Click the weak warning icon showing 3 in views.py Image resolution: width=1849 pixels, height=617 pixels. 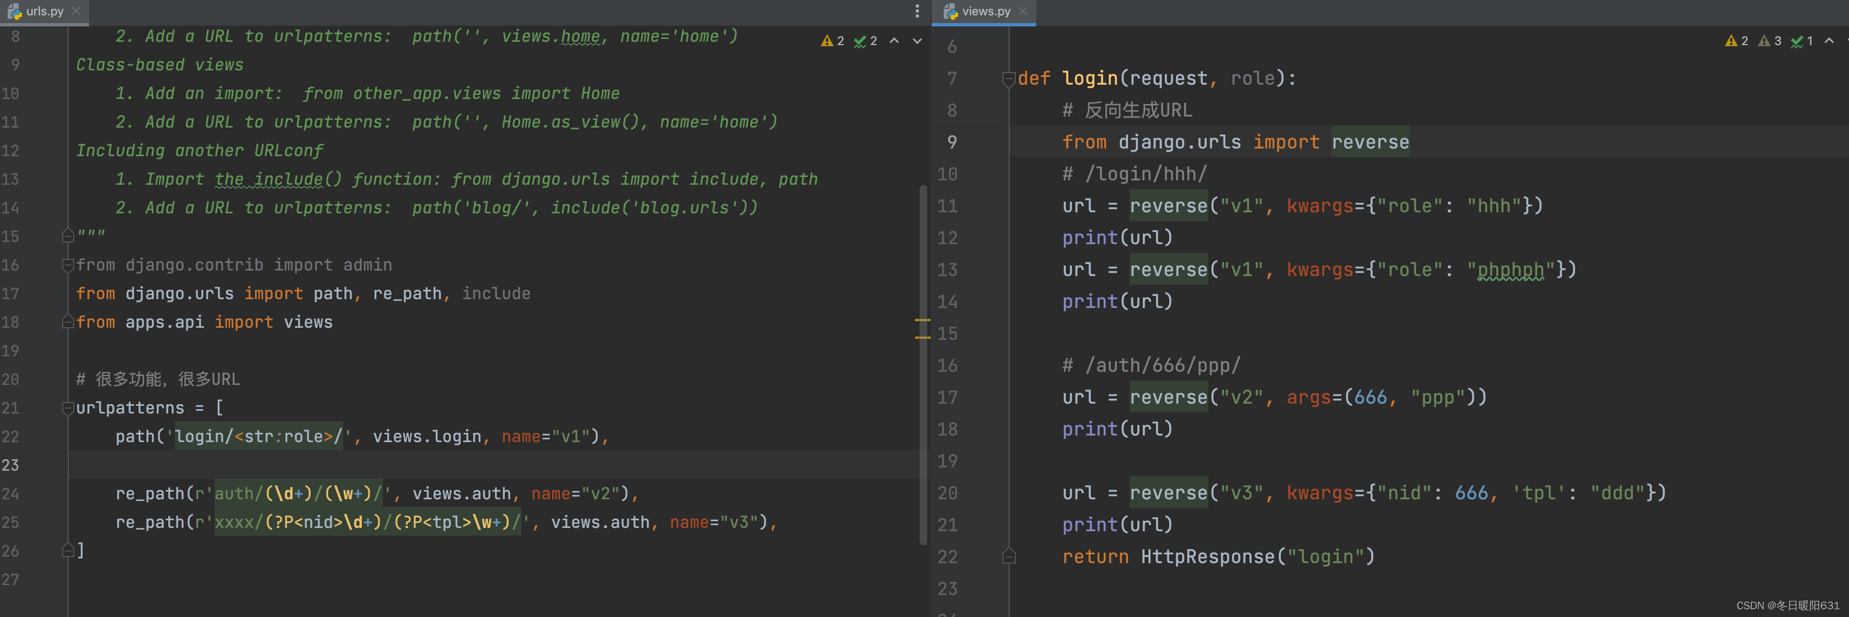tap(1764, 41)
